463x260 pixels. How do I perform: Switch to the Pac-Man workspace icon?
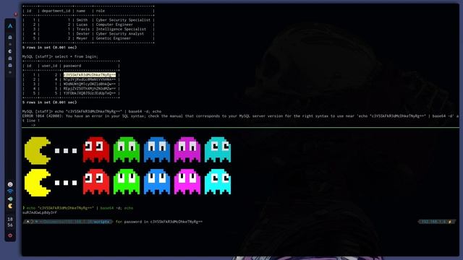tap(10, 51)
